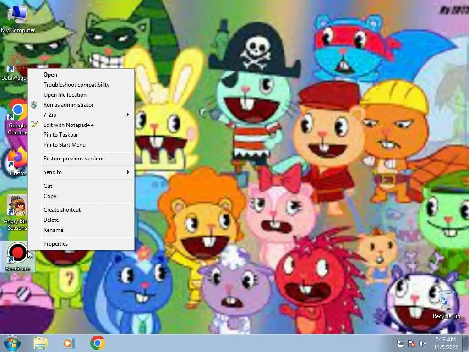Select the Bandicam desktop shortcut
This screenshot has width=469, height=352.
tap(17, 257)
